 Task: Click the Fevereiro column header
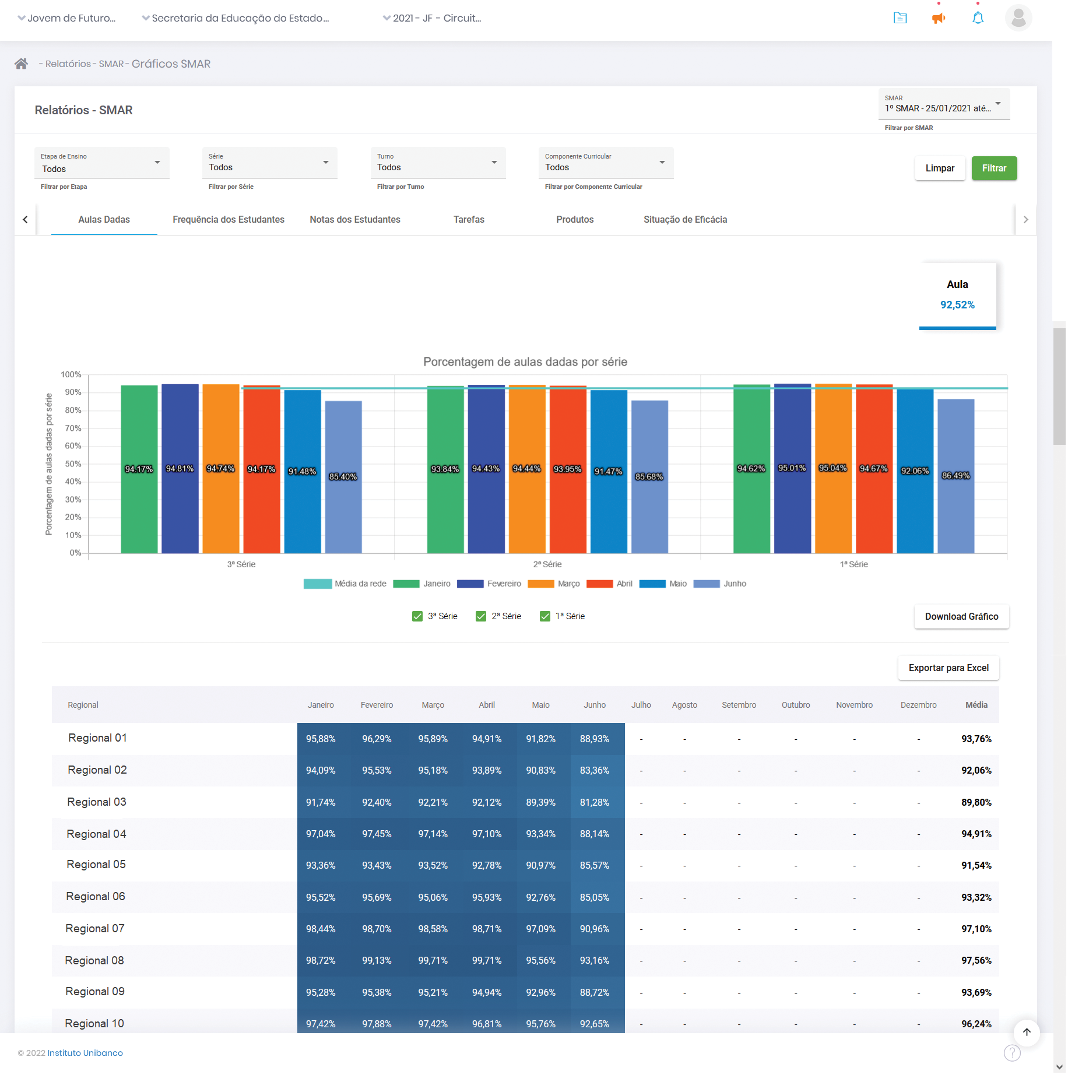pos(377,705)
